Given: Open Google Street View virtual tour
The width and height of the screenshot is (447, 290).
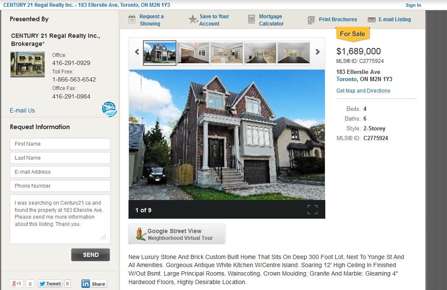Looking at the screenshot, I should click(177, 234).
